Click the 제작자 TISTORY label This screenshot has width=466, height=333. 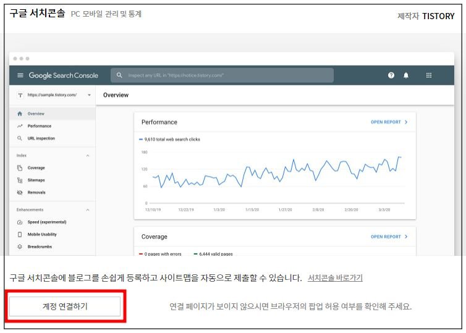(426, 16)
